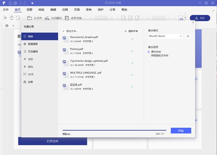Open the 转换.log link

(x=66, y=134)
